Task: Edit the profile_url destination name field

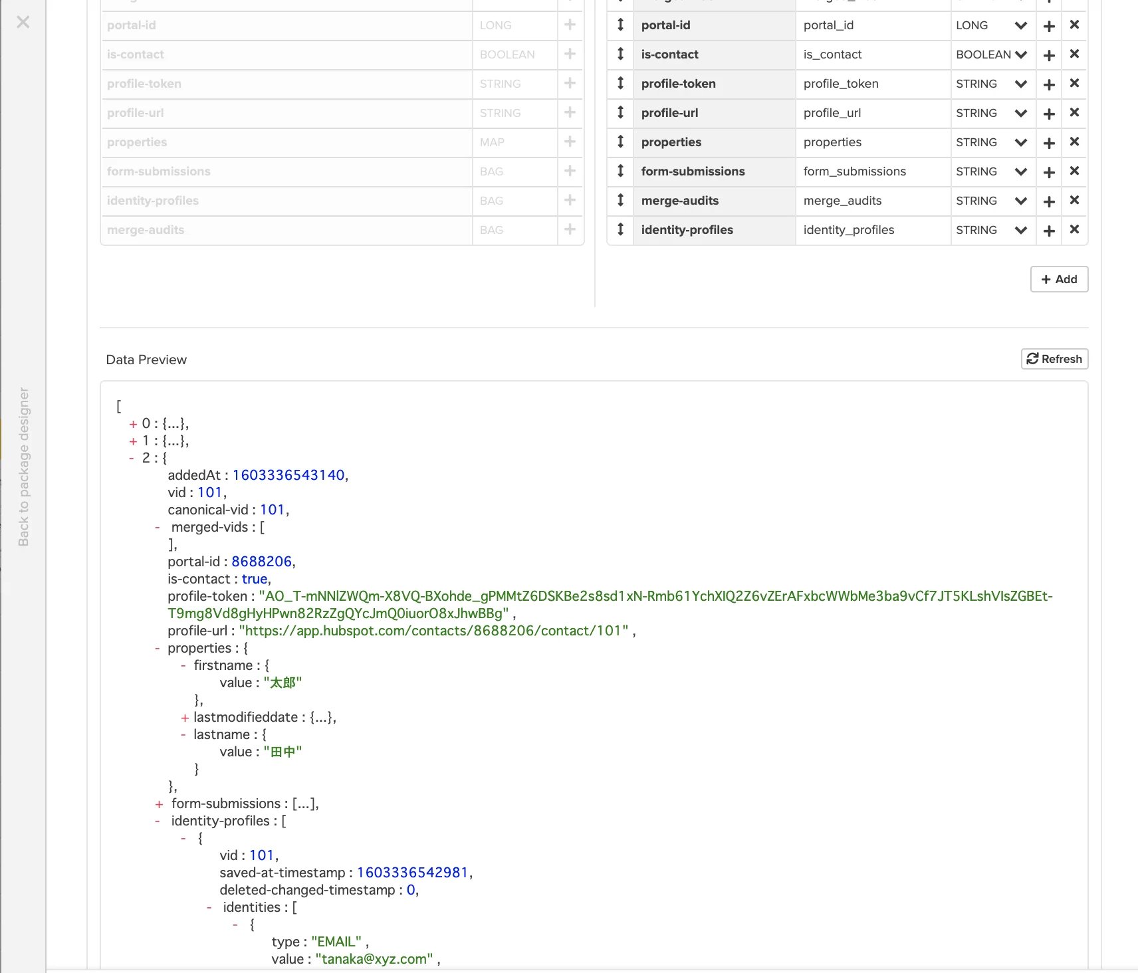Action: pyautogui.click(x=873, y=113)
